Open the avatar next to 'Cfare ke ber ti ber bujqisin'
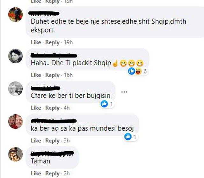Image resolution: width=204 pixels, height=178 pixels. click(16, 89)
